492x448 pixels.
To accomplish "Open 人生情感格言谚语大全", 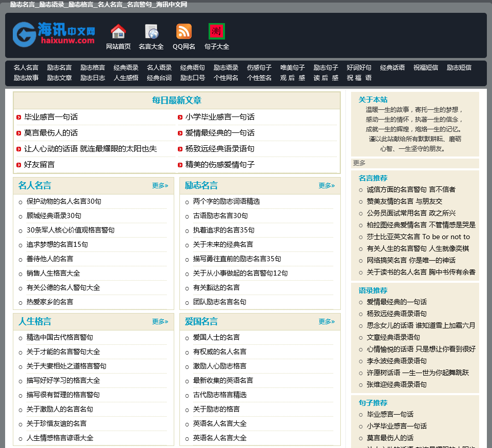I will click(x=60, y=438).
